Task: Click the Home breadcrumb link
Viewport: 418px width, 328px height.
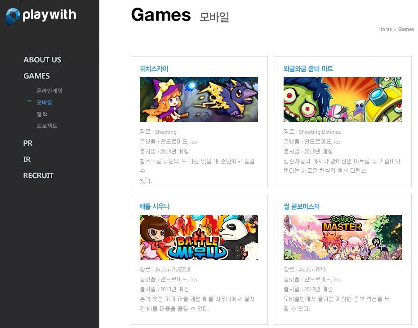Action: click(385, 29)
